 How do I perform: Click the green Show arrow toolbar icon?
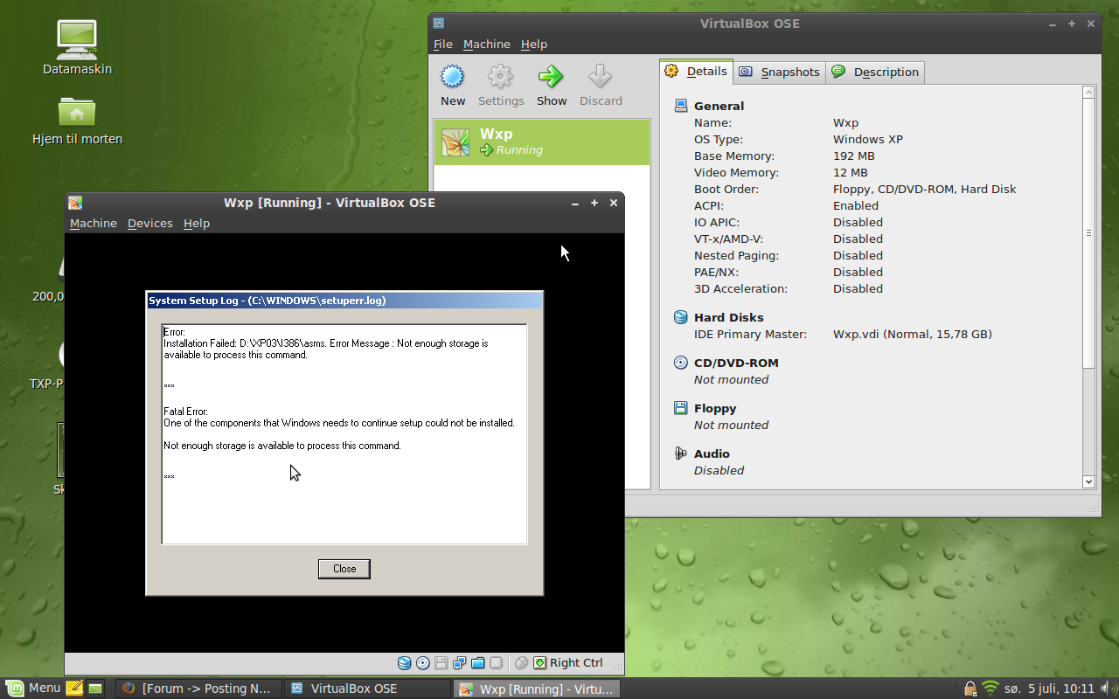coord(551,77)
